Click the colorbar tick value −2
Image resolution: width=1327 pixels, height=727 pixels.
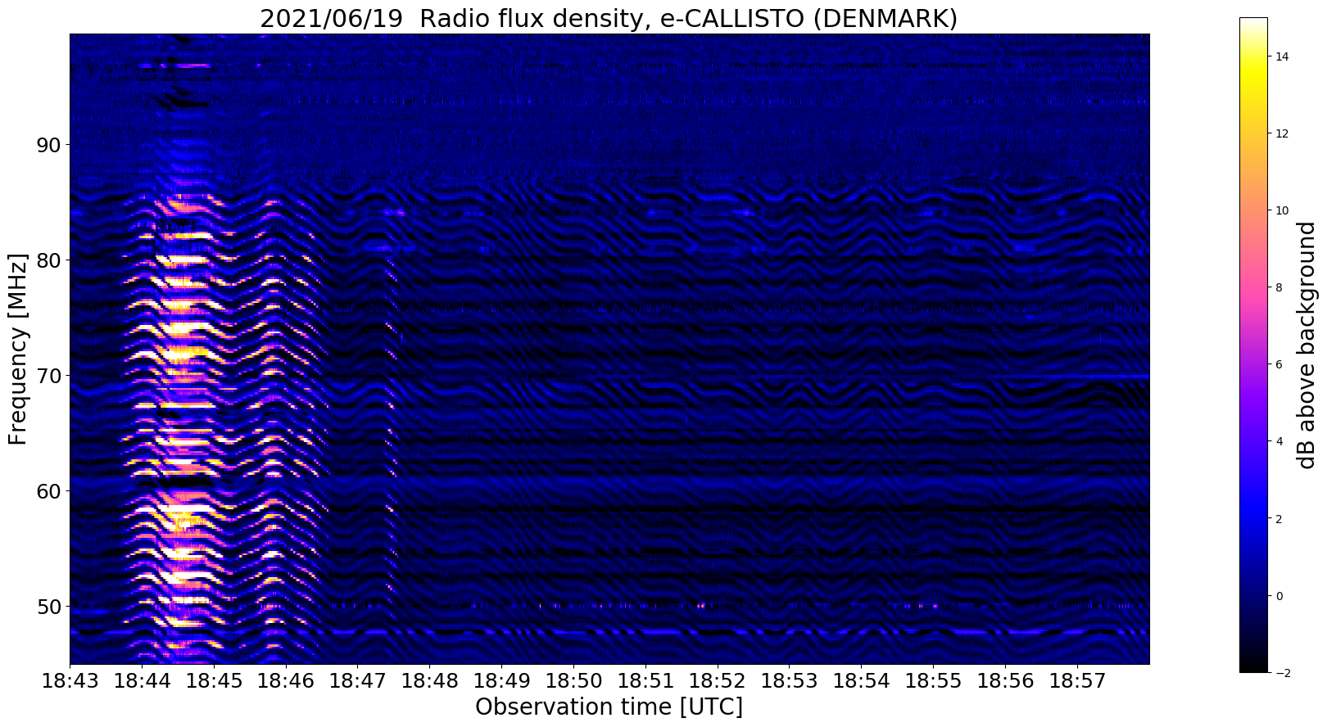pos(1282,673)
